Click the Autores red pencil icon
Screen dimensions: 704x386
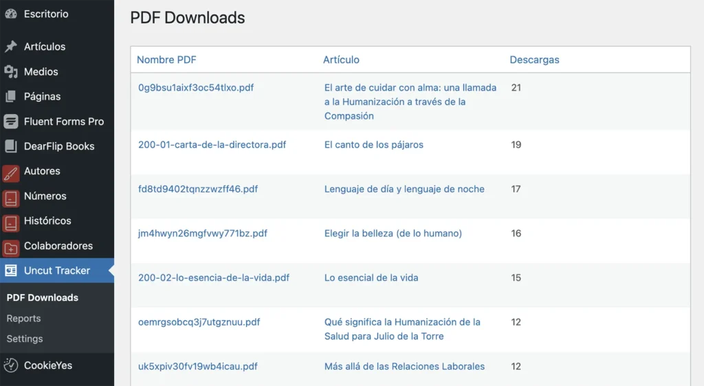pyautogui.click(x=10, y=172)
